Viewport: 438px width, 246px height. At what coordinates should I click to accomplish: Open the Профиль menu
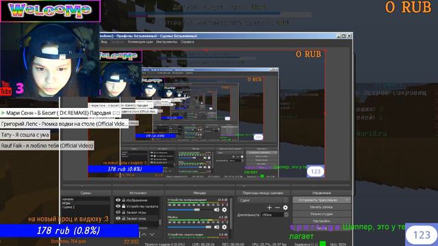tap(117, 42)
